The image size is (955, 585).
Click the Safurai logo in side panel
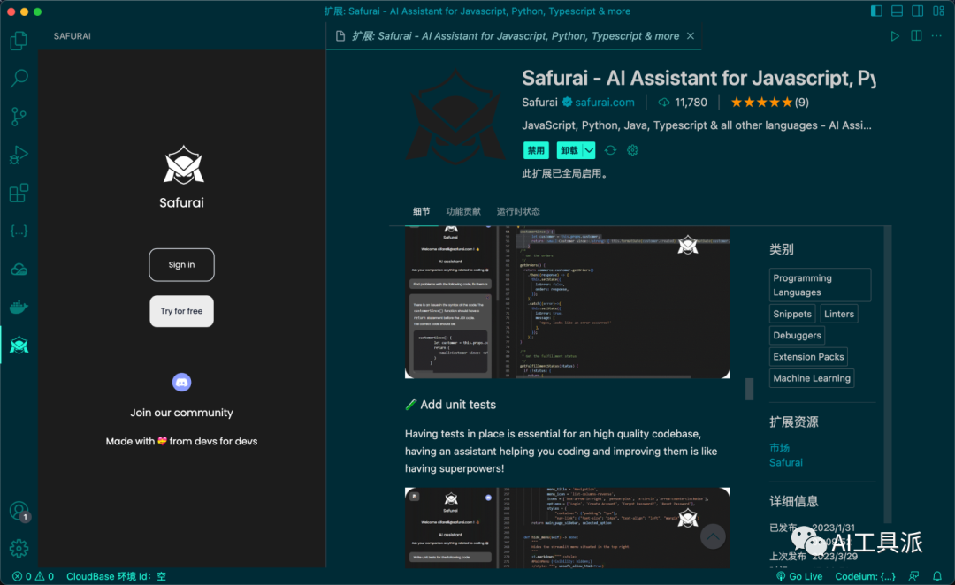coord(183,164)
